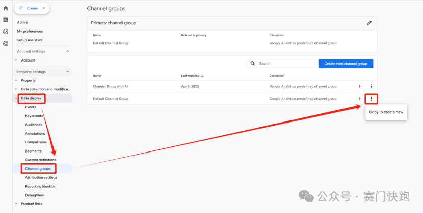The width and height of the screenshot is (423, 213).
Task: Sort by Last Modified column header
Action: pos(192,76)
